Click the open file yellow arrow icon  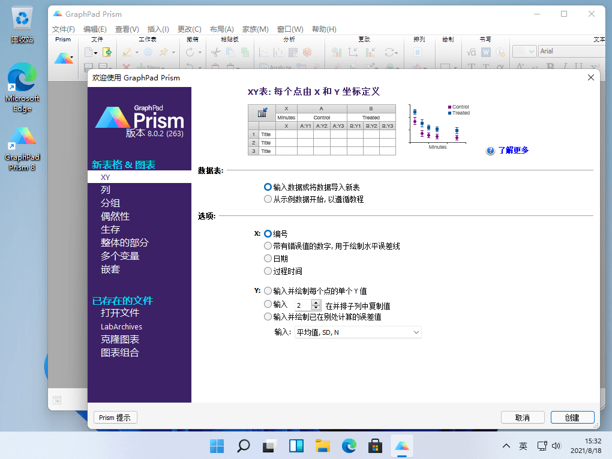coord(107,52)
